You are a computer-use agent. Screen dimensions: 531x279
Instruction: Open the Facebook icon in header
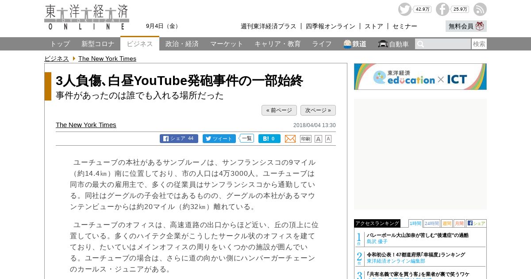click(442, 9)
